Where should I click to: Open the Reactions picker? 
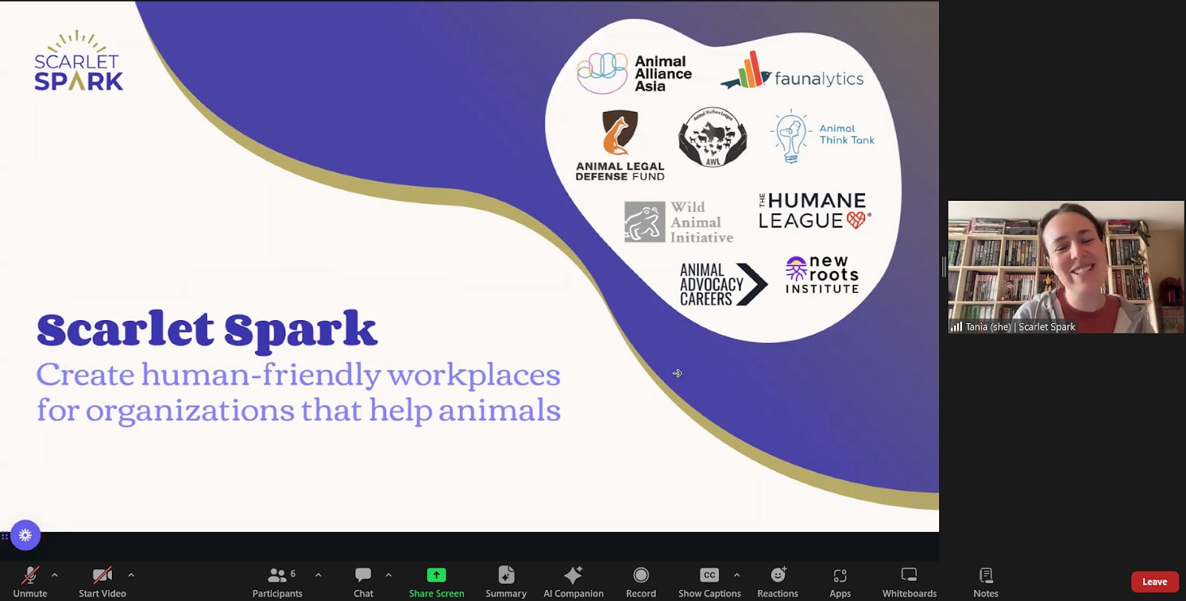(x=778, y=582)
